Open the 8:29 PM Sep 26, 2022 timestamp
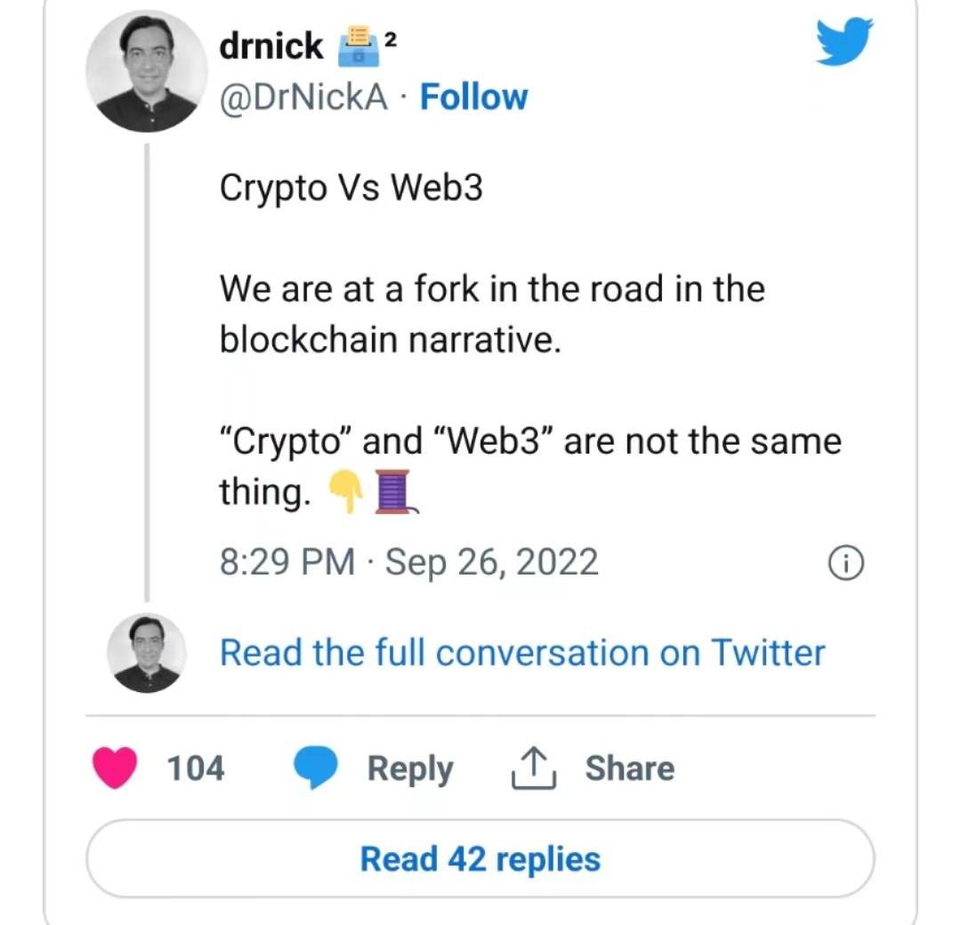 pyautogui.click(x=408, y=562)
